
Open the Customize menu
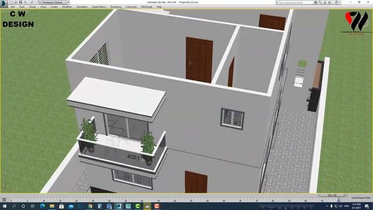(131, 7)
